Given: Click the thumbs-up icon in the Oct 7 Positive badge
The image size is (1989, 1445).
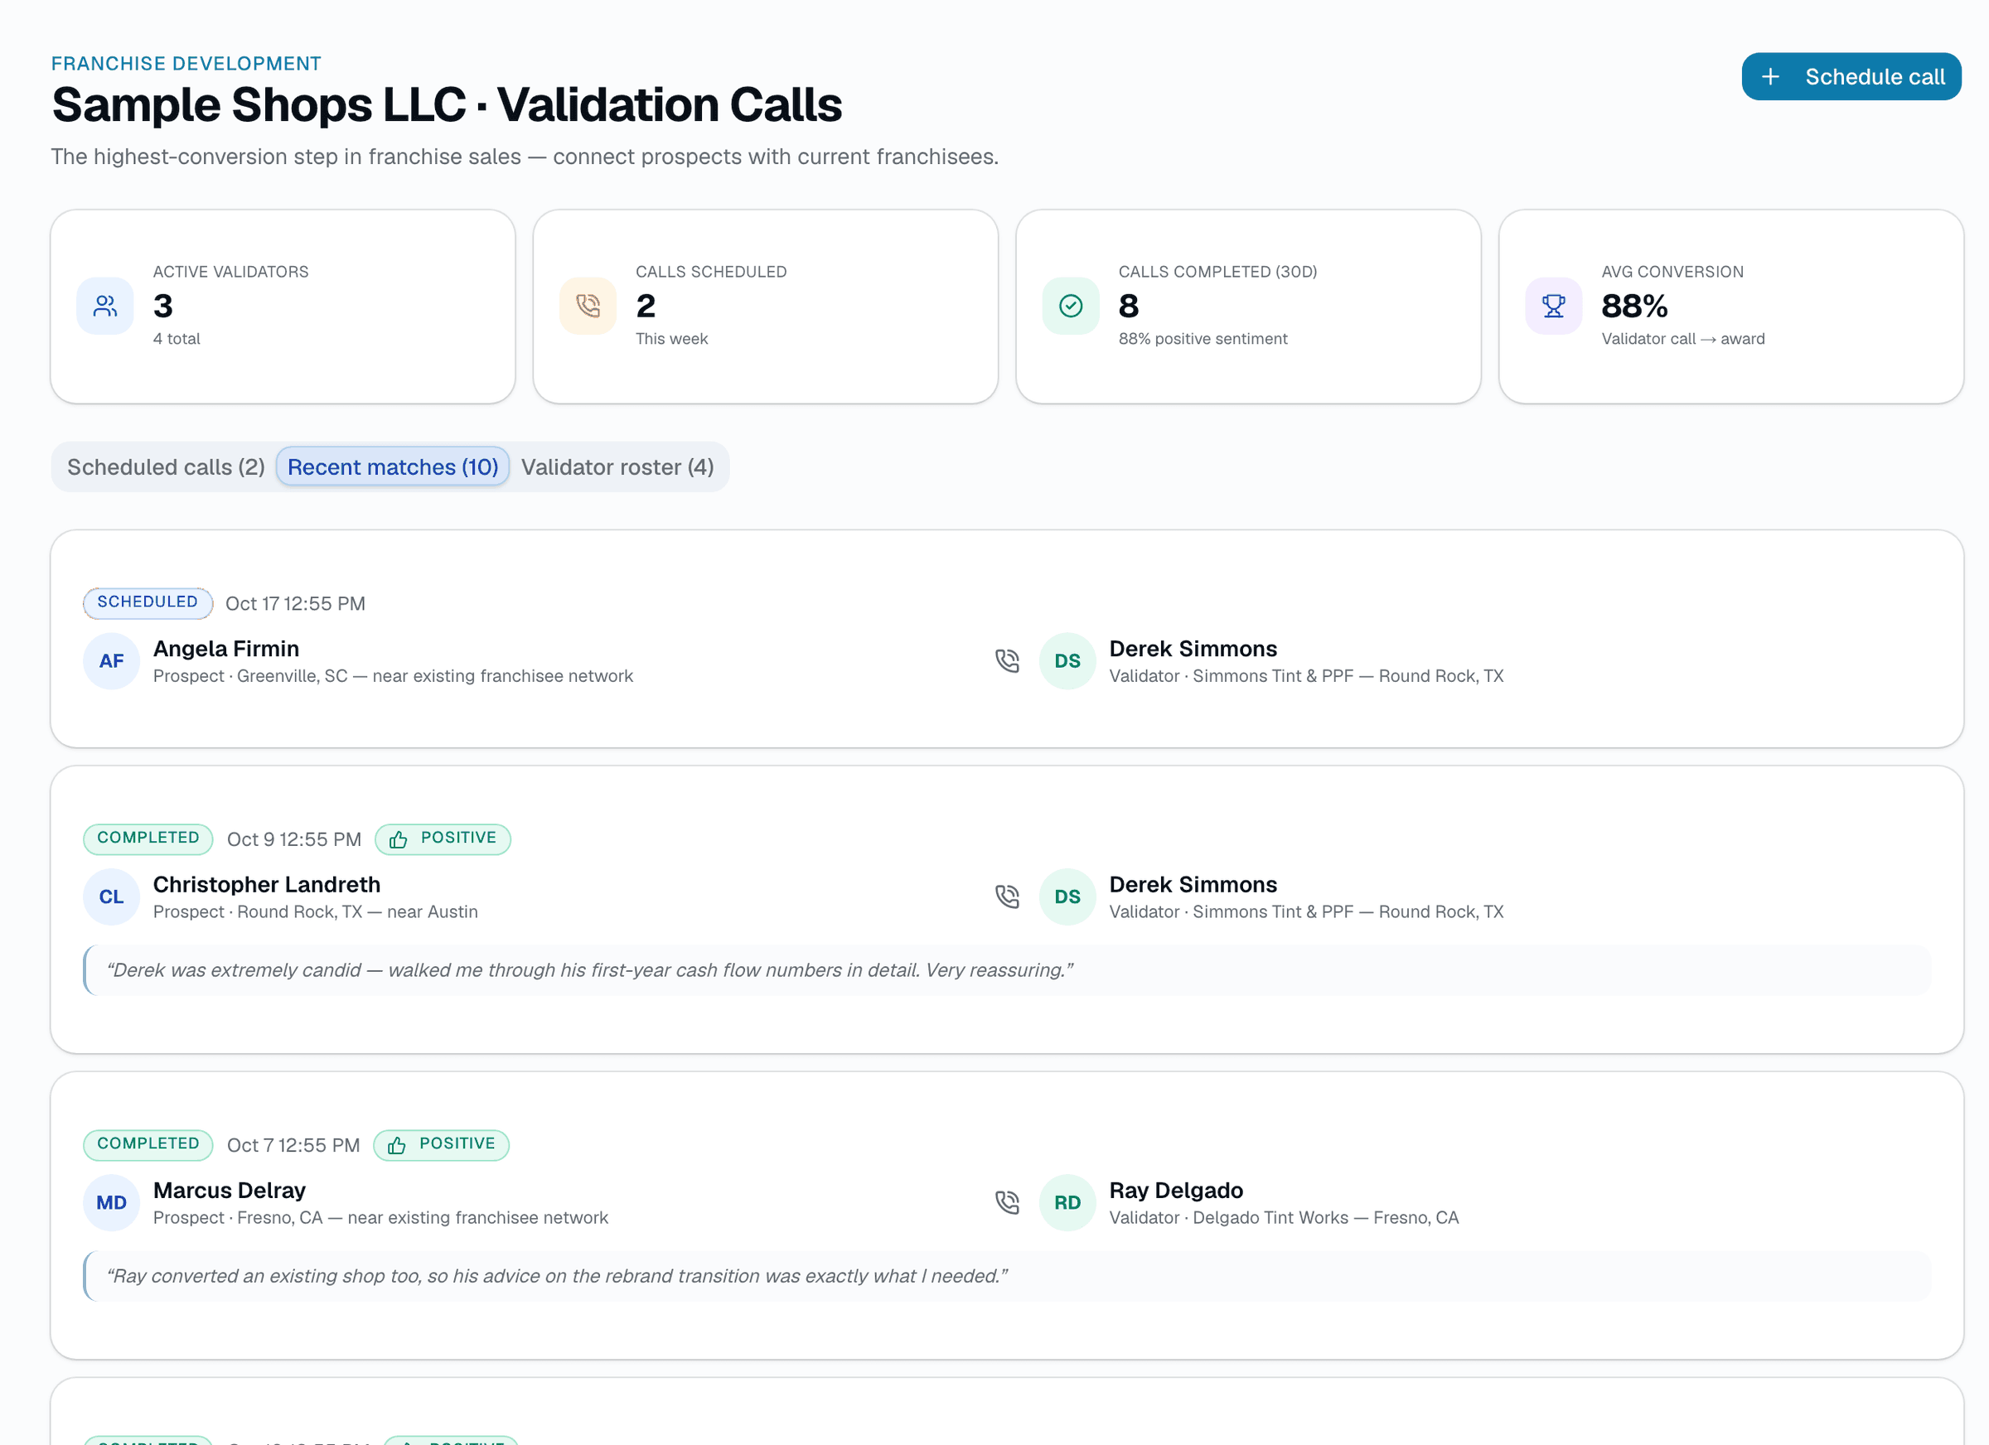Looking at the screenshot, I should pyautogui.click(x=396, y=1146).
